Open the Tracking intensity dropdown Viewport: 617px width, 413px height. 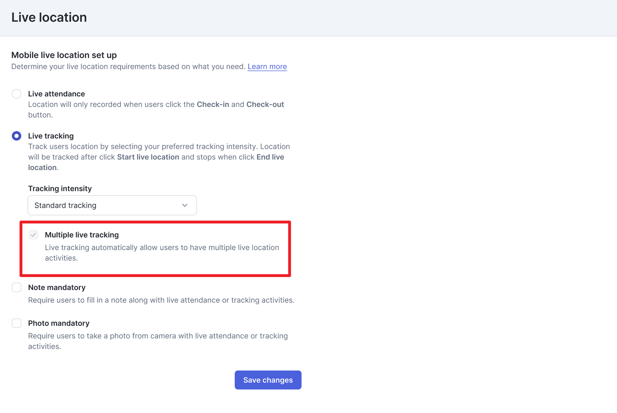112,205
